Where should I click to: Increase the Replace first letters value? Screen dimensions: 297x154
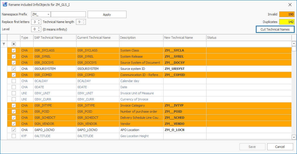[39, 21]
